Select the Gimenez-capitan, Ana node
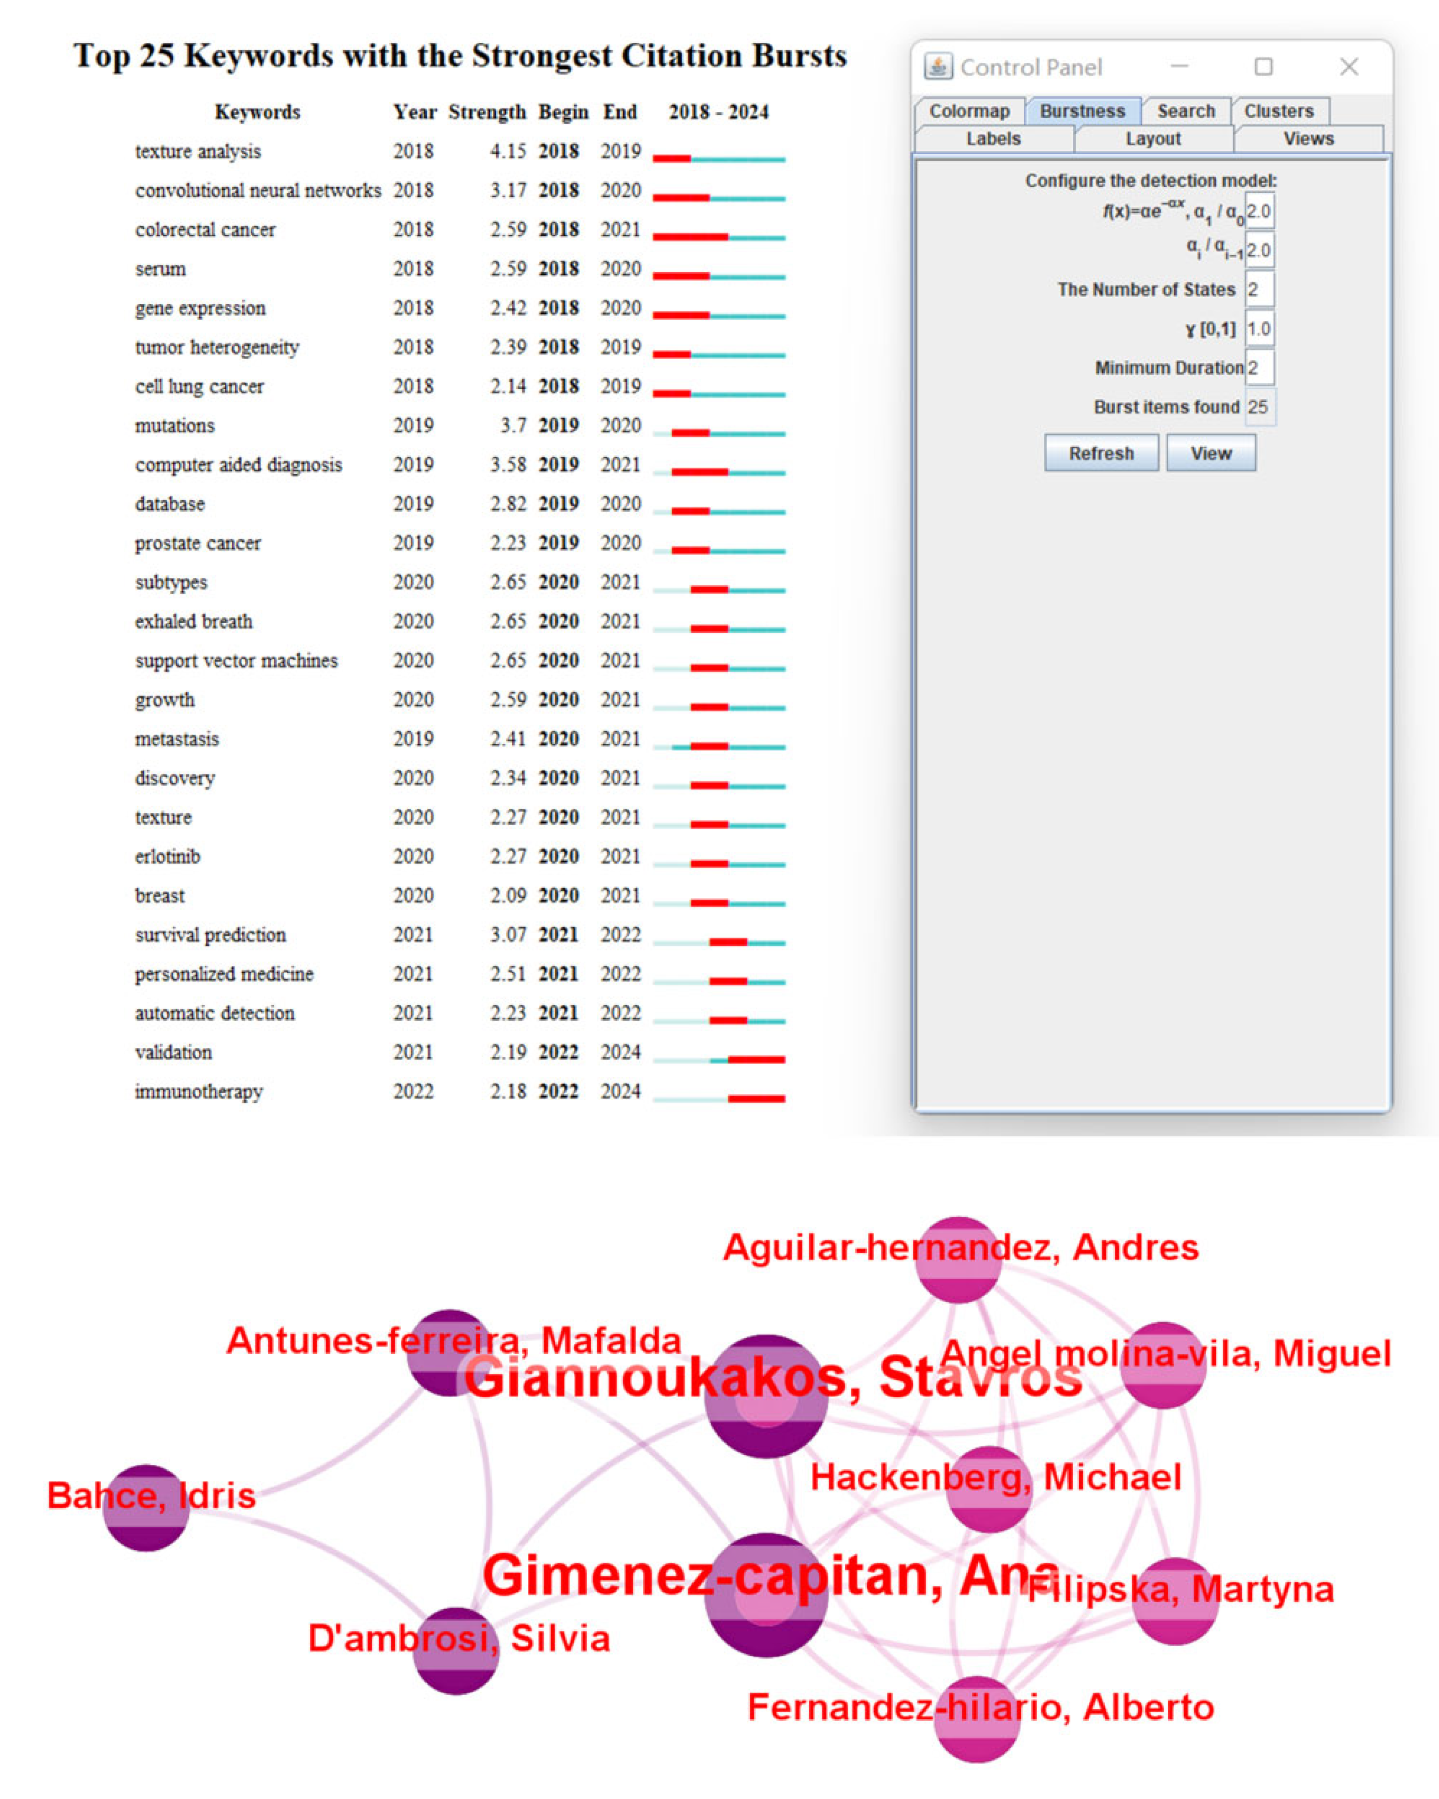Viewport: 1439px width, 1799px height. click(x=765, y=1594)
